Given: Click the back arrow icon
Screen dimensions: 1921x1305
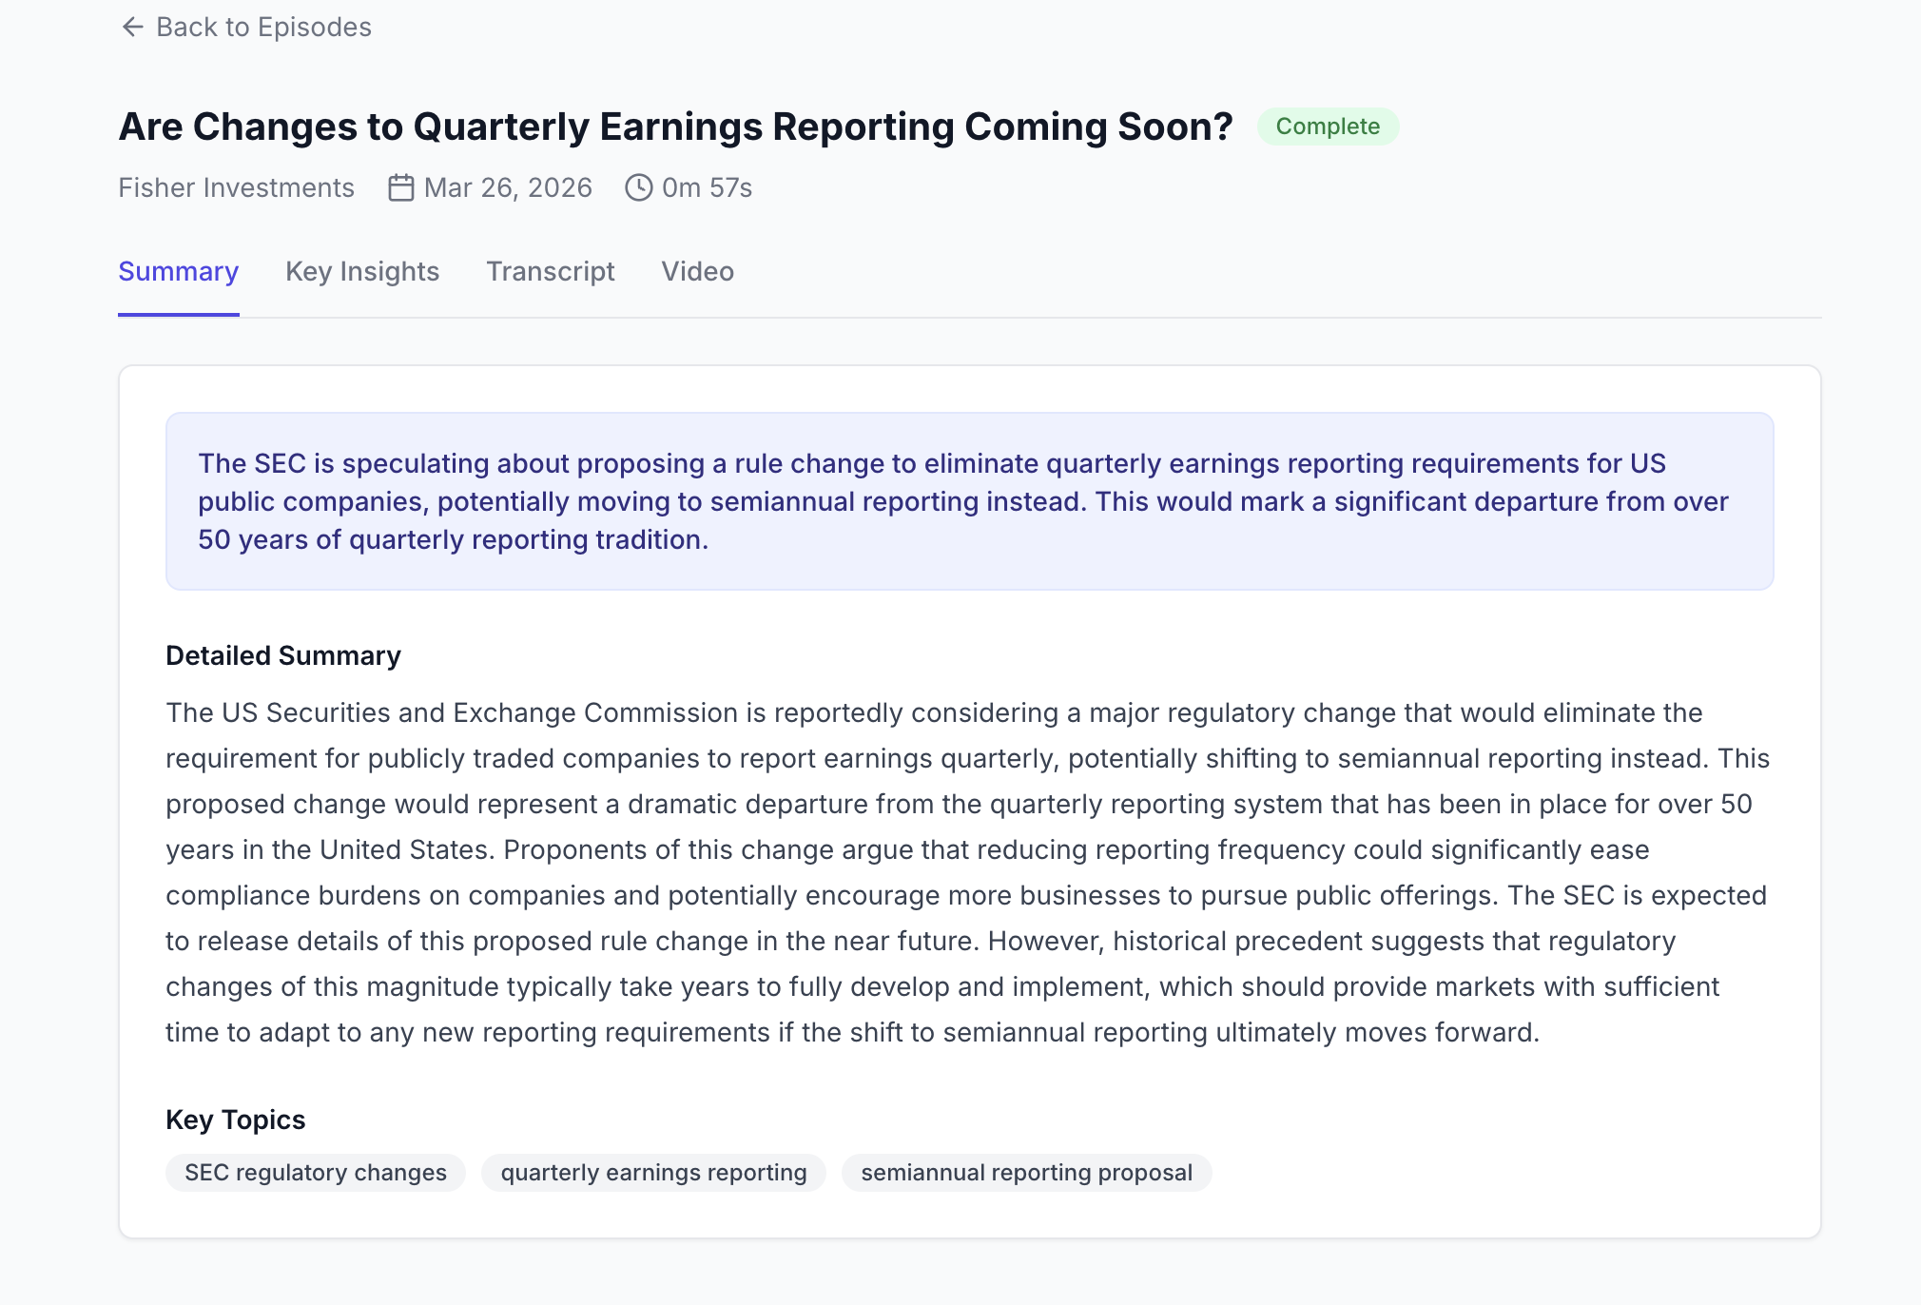Looking at the screenshot, I should point(133,27).
